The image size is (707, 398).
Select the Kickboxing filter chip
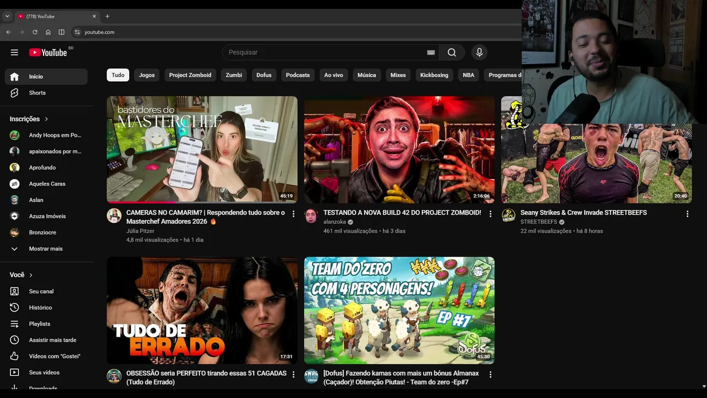(434, 75)
